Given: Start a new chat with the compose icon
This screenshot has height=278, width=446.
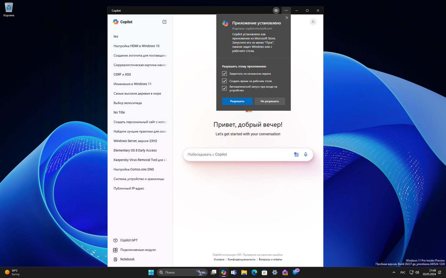Looking at the screenshot, I should [x=164, y=22].
